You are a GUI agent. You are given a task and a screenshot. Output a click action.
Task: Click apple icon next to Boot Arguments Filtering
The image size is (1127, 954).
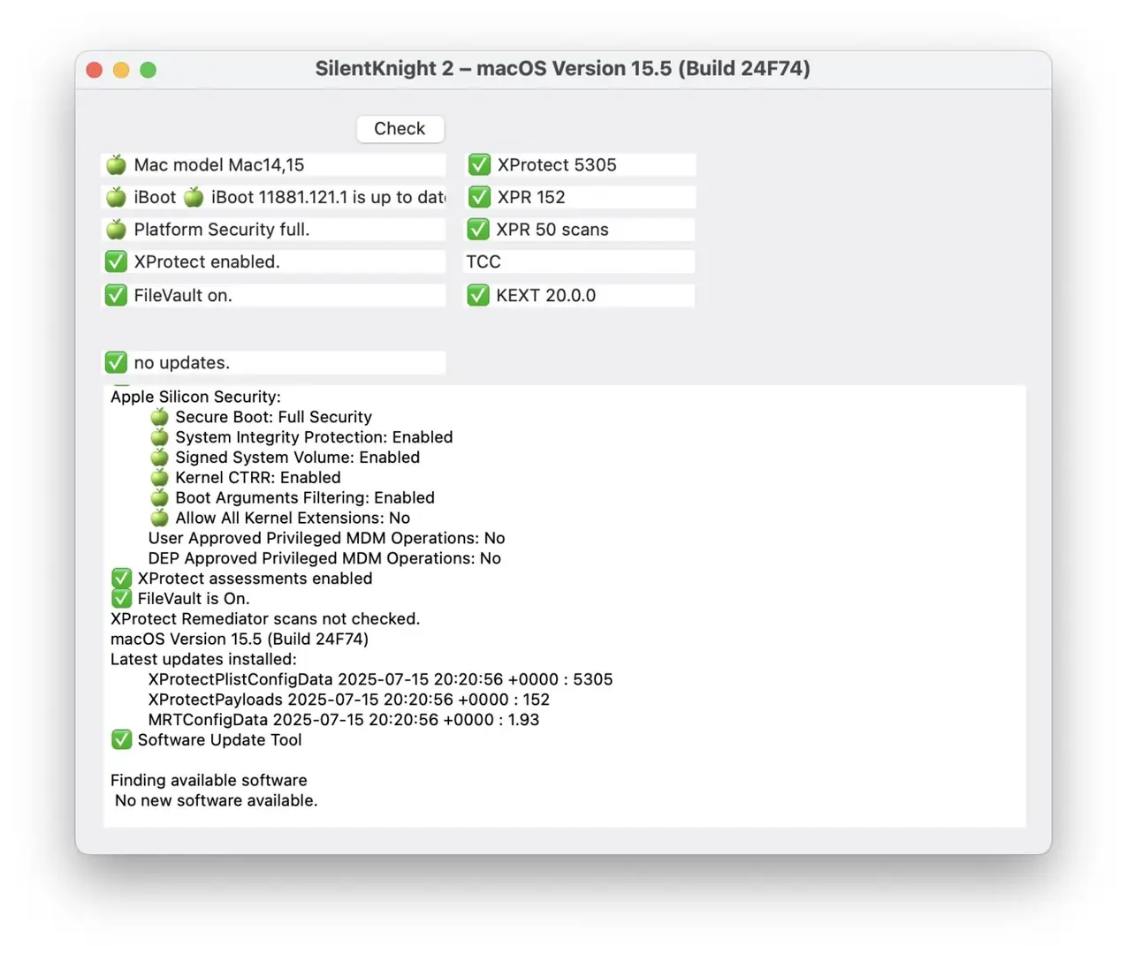(x=159, y=497)
